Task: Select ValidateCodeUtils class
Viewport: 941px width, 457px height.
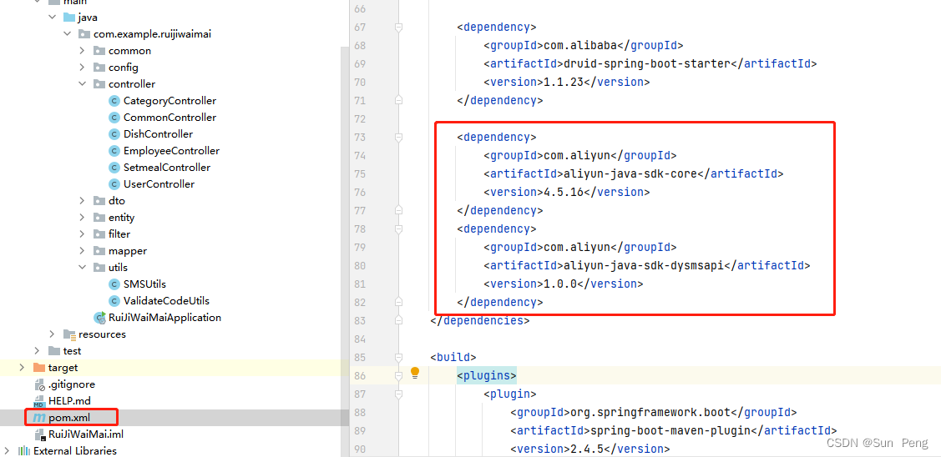Action: pos(166,300)
